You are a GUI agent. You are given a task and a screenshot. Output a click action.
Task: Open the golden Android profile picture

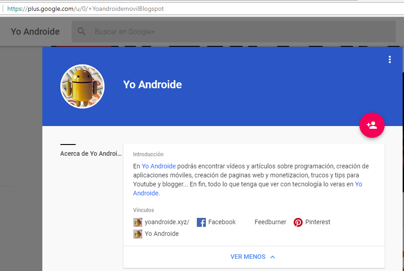point(82,86)
